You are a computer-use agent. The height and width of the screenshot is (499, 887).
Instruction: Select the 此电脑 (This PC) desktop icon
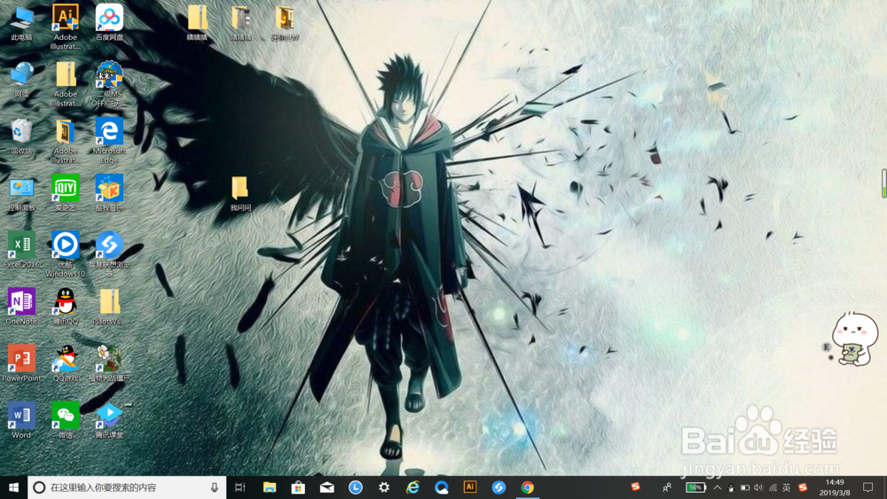click(x=21, y=23)
